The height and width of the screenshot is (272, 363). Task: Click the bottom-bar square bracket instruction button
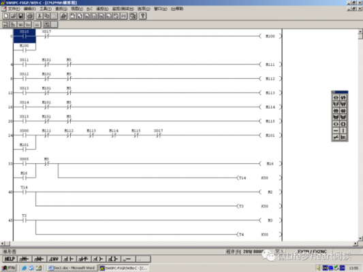click(x=114, y=259)
